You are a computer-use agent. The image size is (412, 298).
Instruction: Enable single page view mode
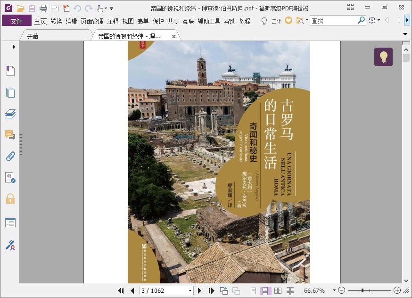(x=253, y=290)
